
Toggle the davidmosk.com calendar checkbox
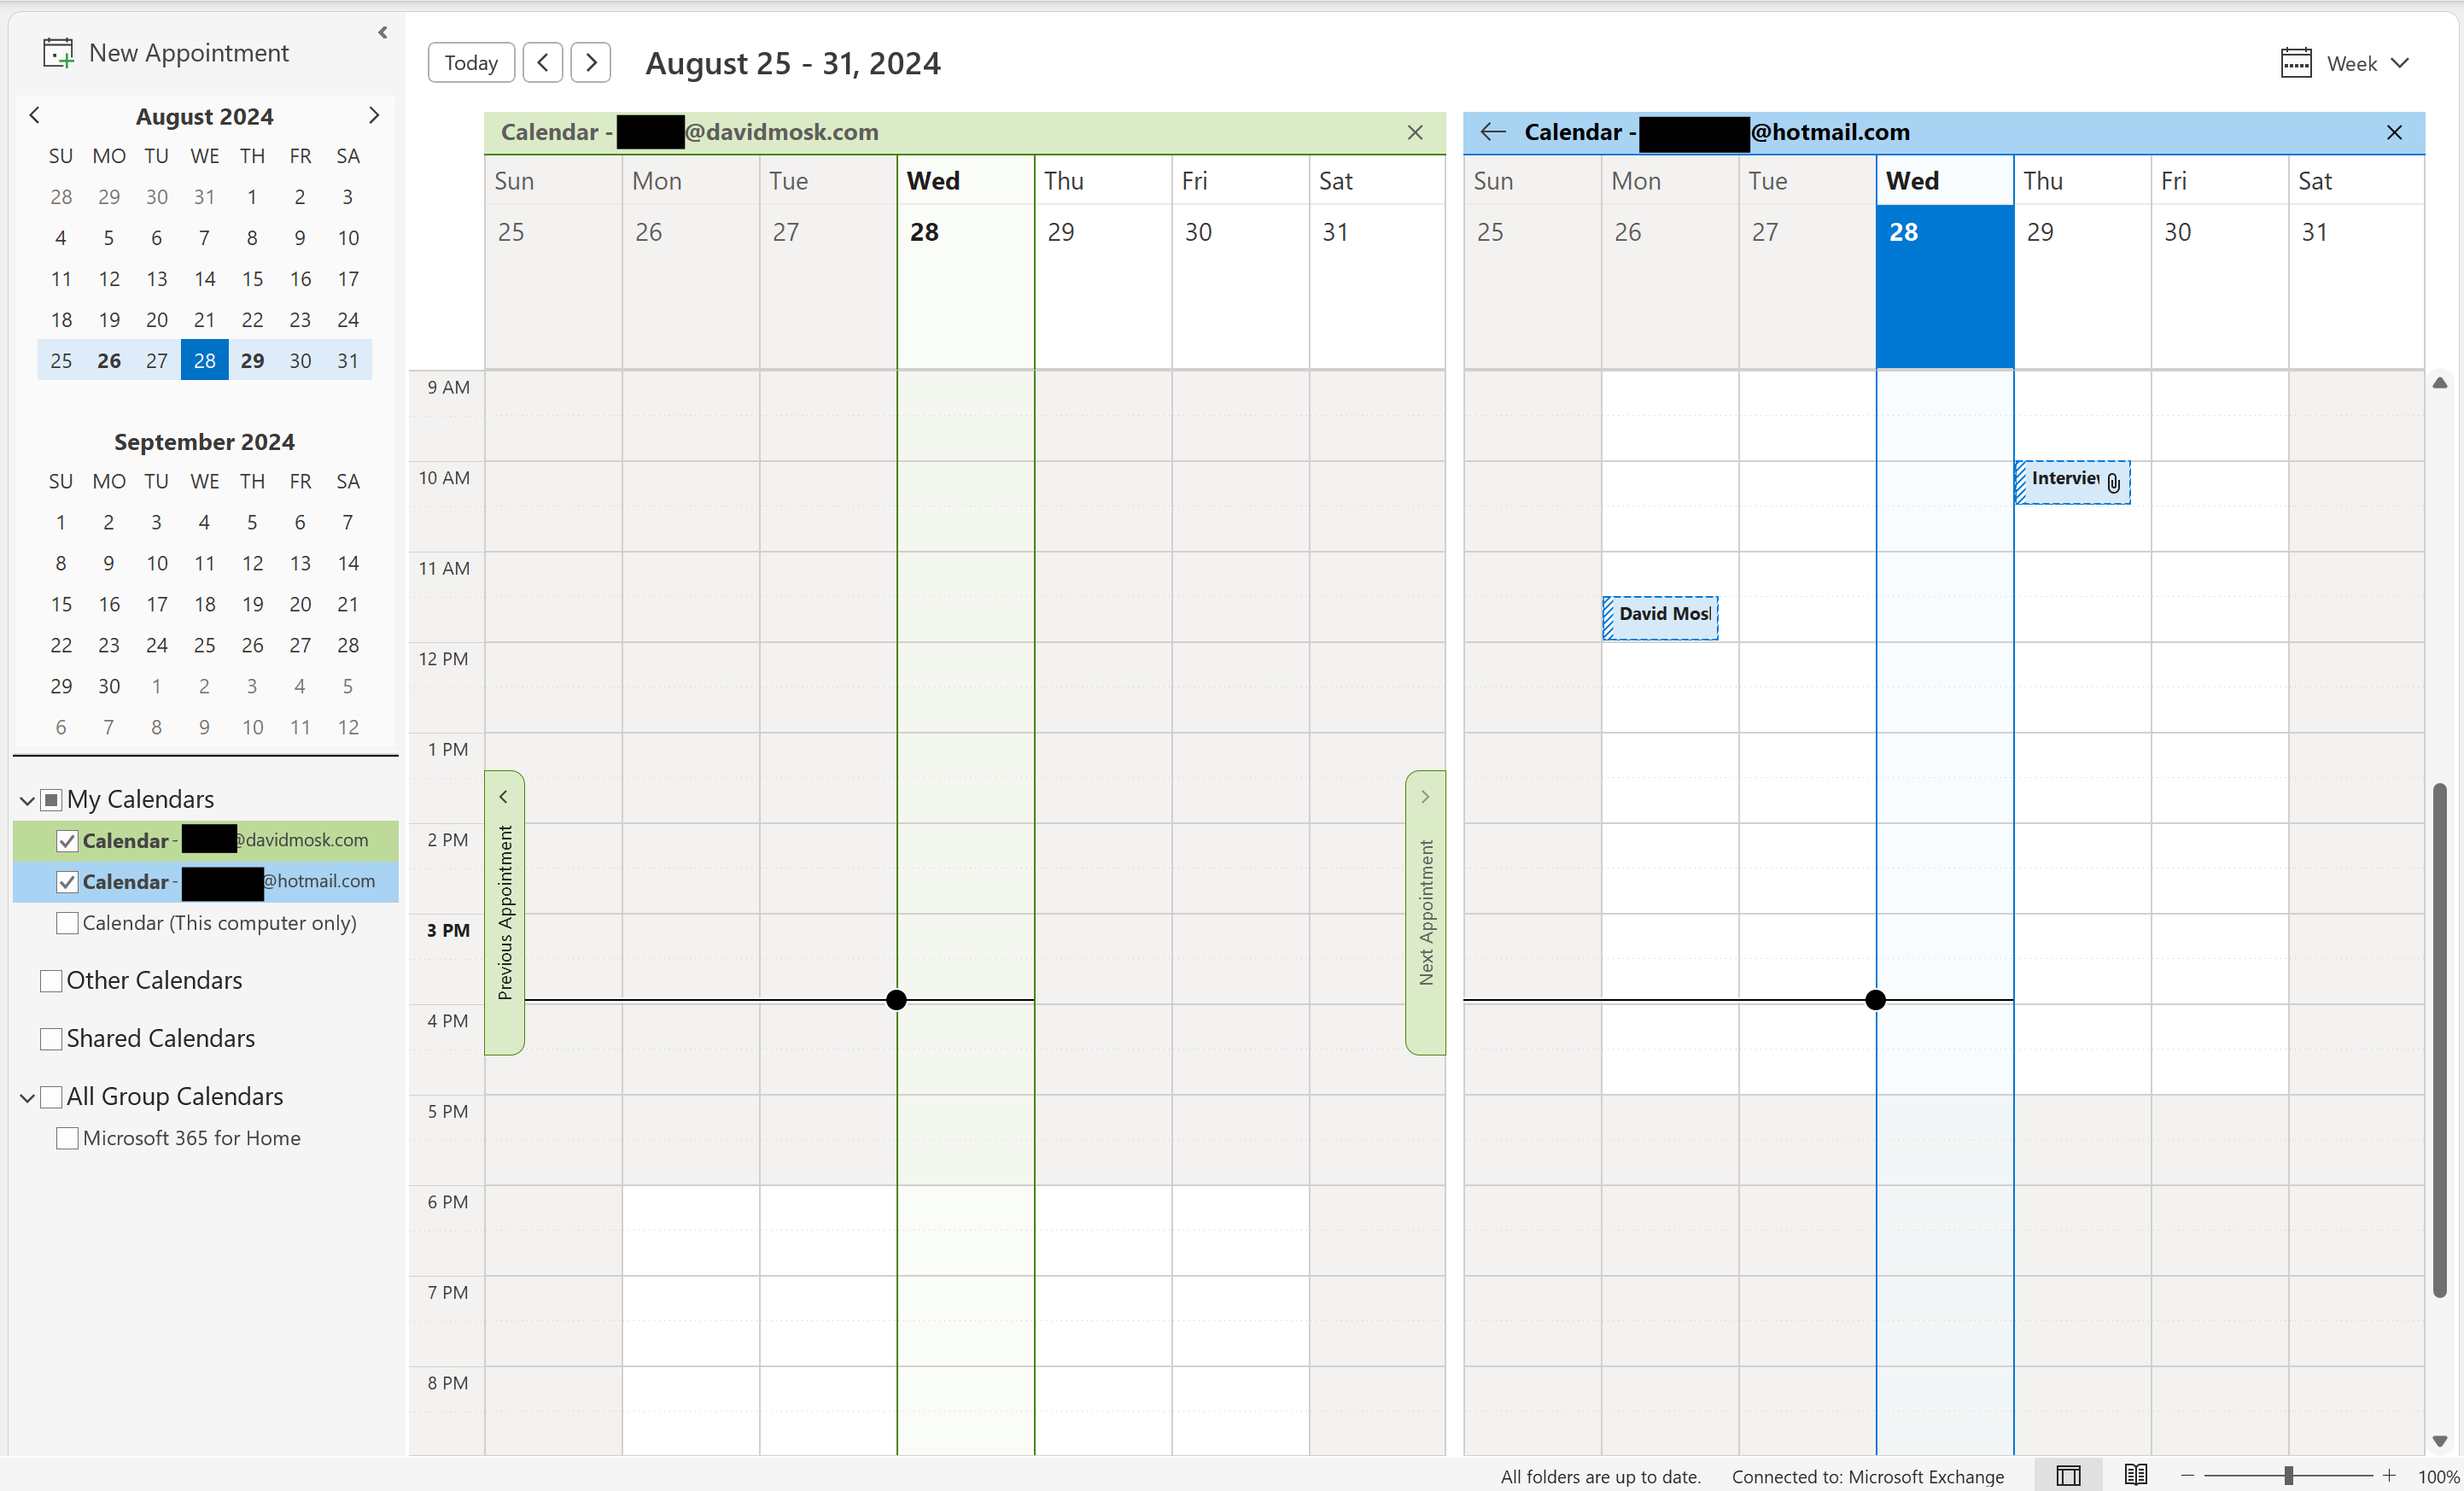point(65,838)
